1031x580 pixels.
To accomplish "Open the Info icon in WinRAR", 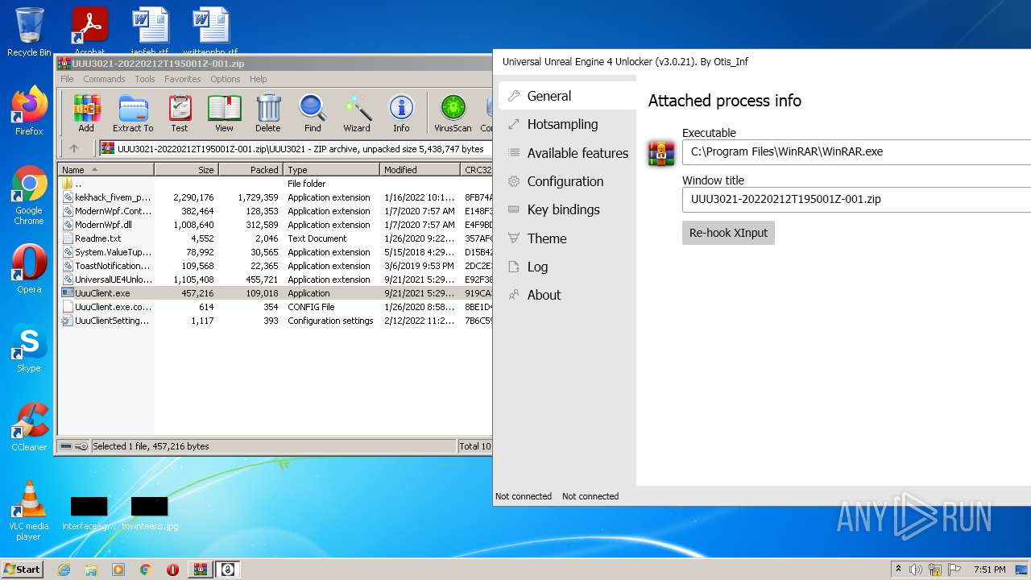I will [401, 113].
